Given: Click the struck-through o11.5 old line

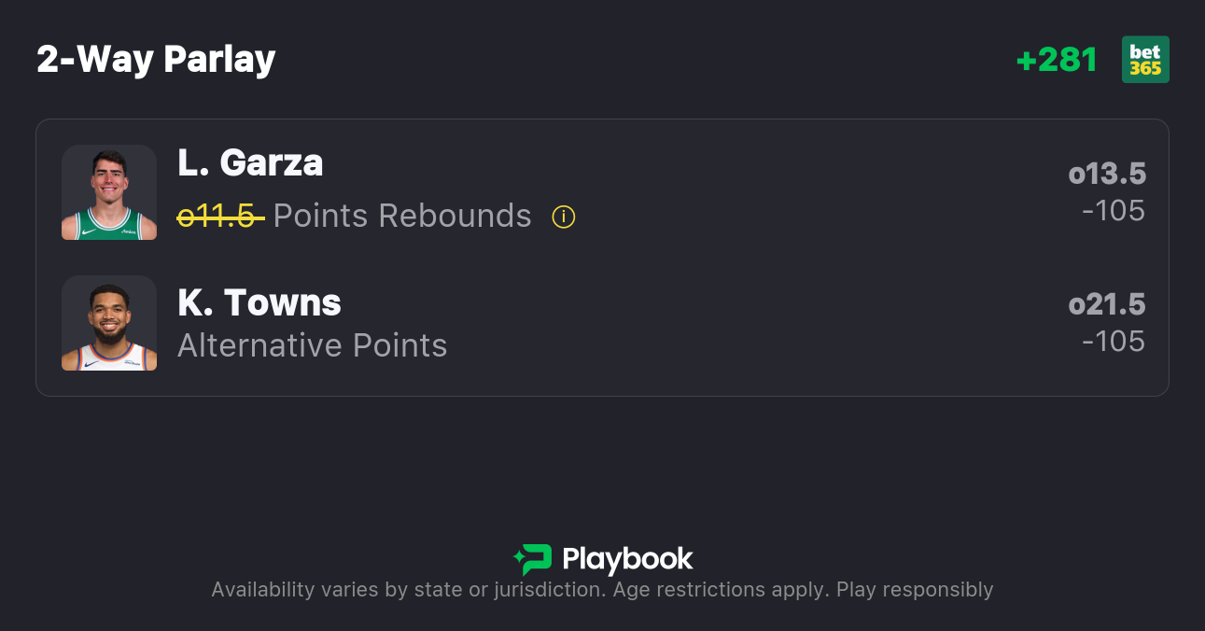Looking at the screenshot, I should [220, 217].
